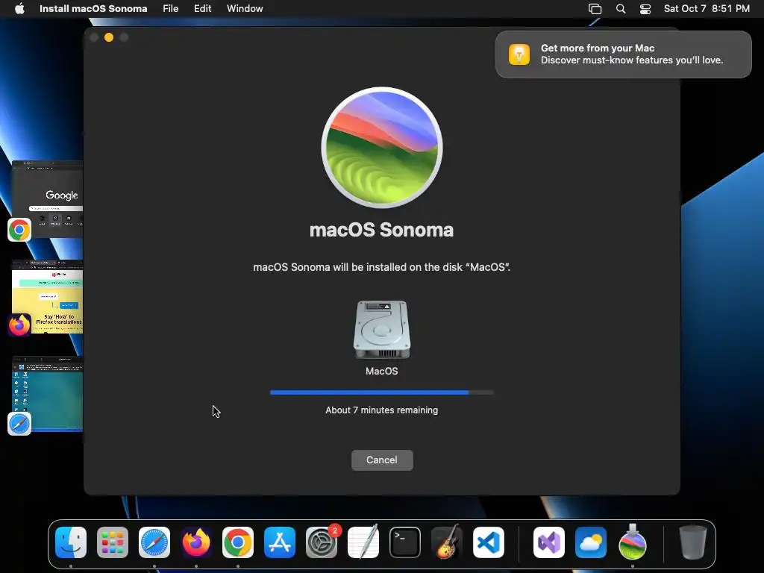Click the Tips lightbulb icon in notification

pyautogui.click(x=519, y=54)
